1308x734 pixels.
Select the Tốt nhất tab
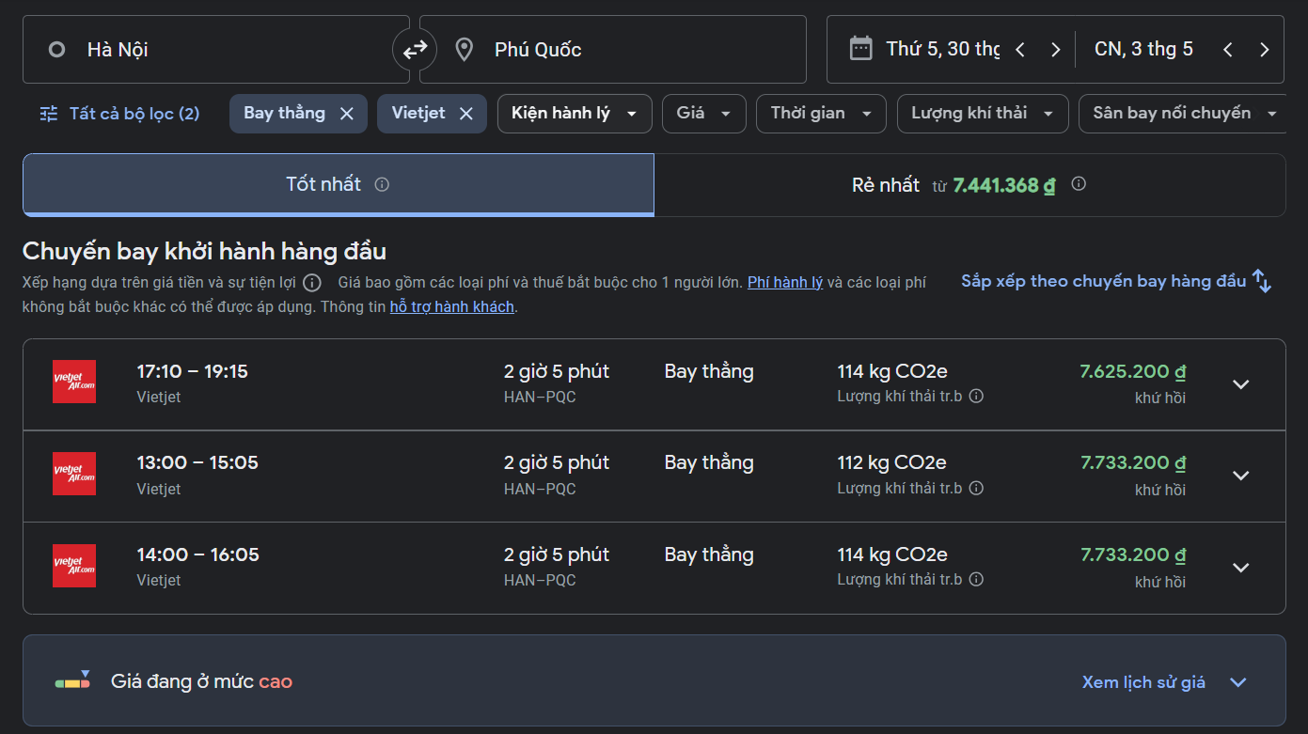[337, 185]
